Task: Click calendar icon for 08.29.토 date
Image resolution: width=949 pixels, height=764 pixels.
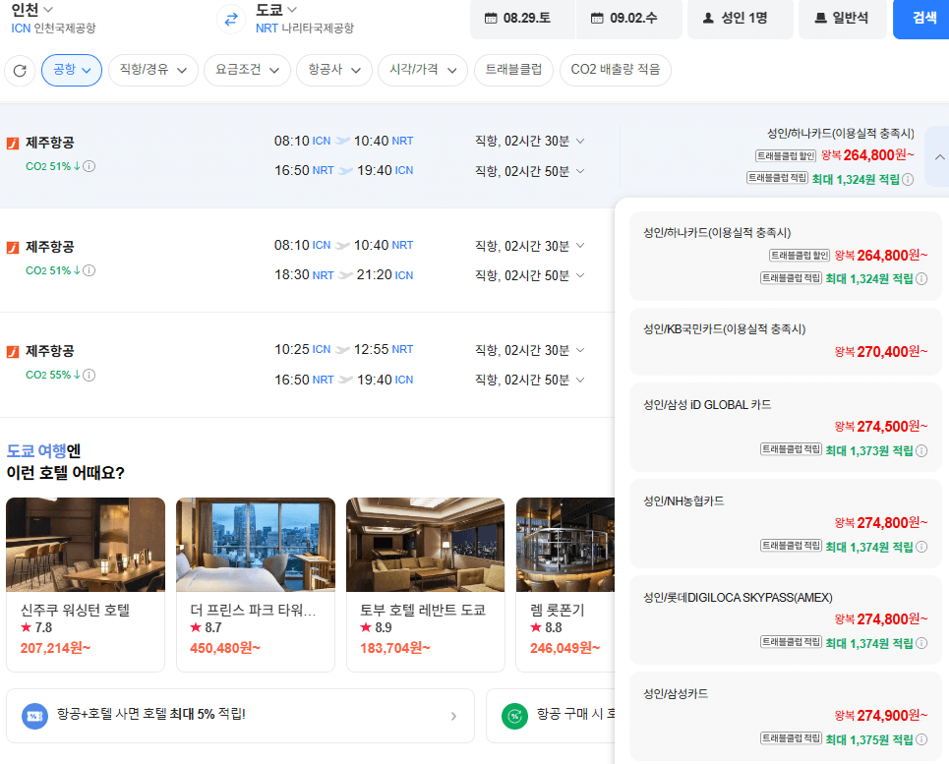Action: click(491, 18)
